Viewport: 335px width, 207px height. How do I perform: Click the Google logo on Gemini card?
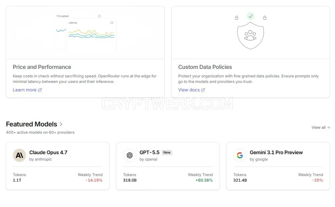240,155
